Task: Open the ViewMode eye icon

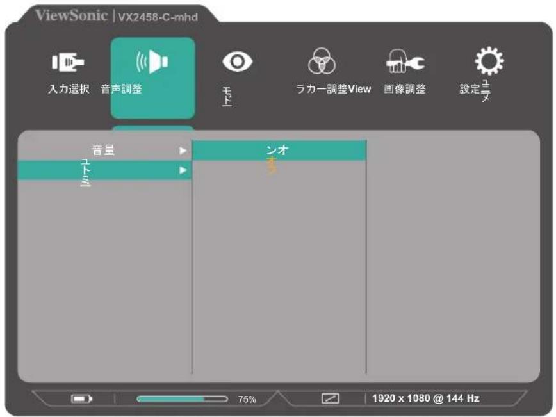Action: [237, 61]
